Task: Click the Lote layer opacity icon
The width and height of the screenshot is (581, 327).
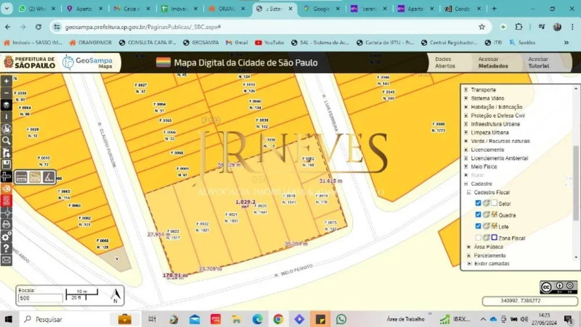Action: pyautogui.click(x=486, y=226)
